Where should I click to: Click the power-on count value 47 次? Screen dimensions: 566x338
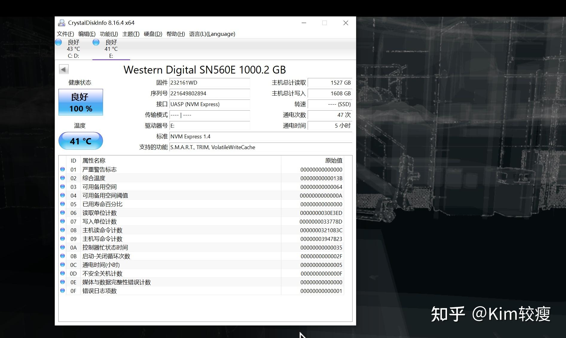(x=330, y=115)
